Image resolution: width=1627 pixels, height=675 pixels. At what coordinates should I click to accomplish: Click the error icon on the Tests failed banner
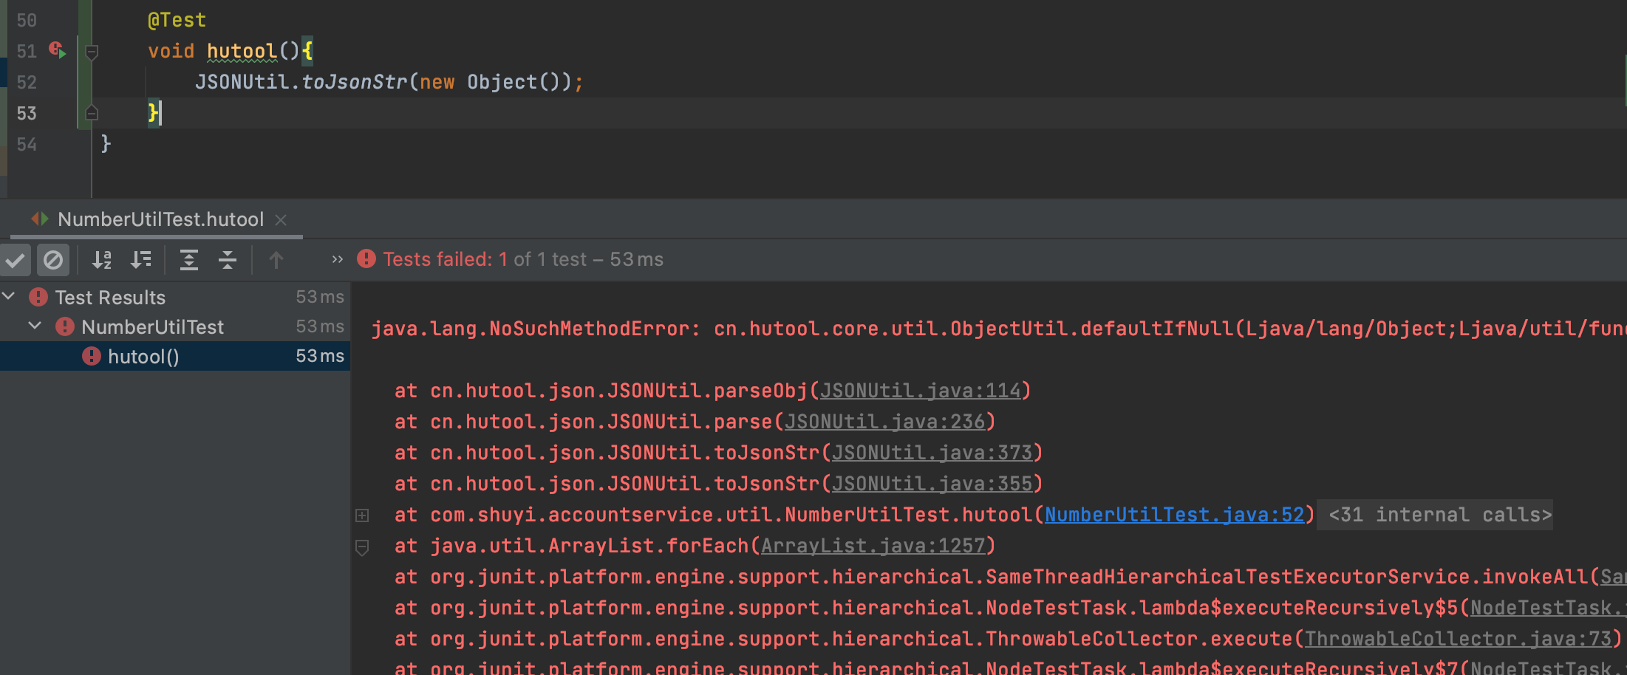(x=366, y=258)
